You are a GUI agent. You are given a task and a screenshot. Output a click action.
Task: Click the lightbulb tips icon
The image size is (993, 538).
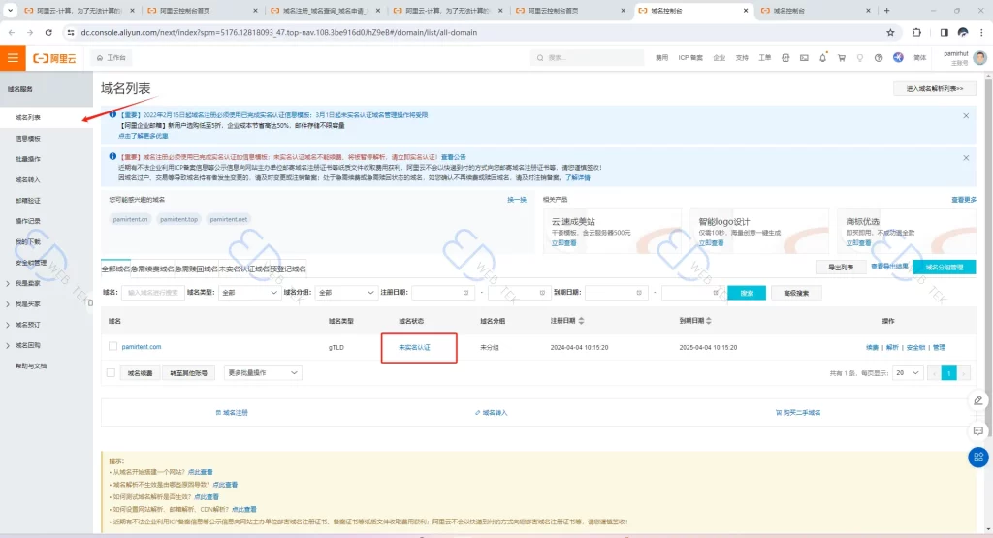point(860,57)
